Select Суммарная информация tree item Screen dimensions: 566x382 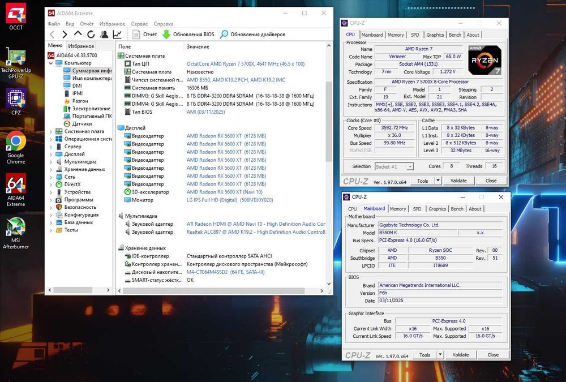pos(87,70)
